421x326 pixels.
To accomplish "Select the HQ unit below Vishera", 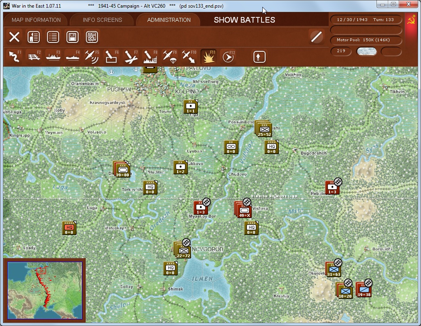I will click(251, 228).
